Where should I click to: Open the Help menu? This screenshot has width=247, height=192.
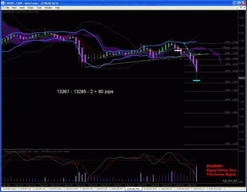[57, 8]
